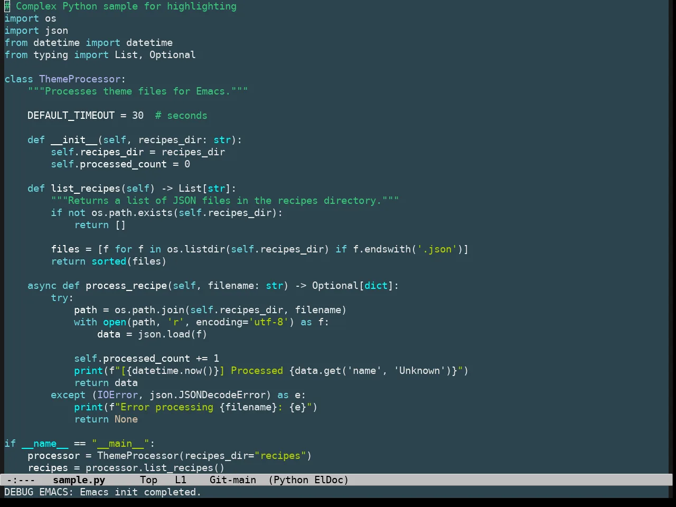Click on the ThemeProcessor class name definition
Screen dimensions: 676x507
pos(80,79)
